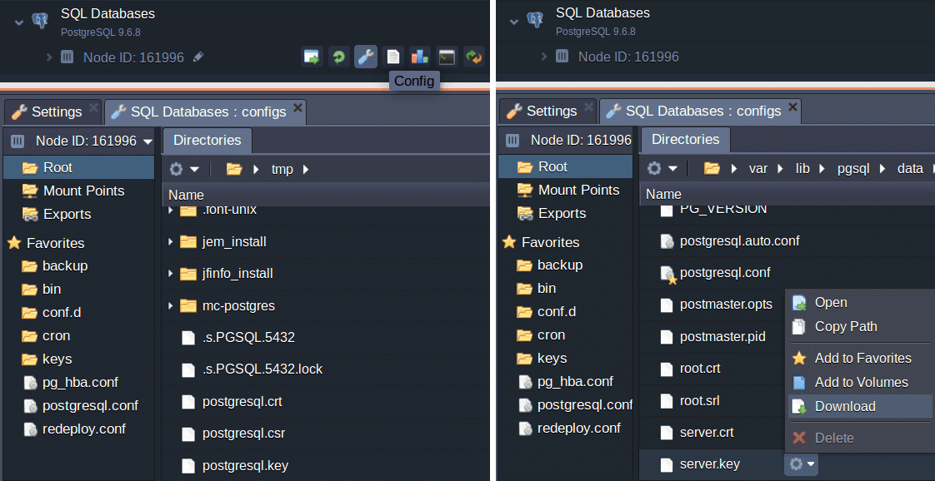
Task: Expand the mc-postgres folder
Action: 171,306
